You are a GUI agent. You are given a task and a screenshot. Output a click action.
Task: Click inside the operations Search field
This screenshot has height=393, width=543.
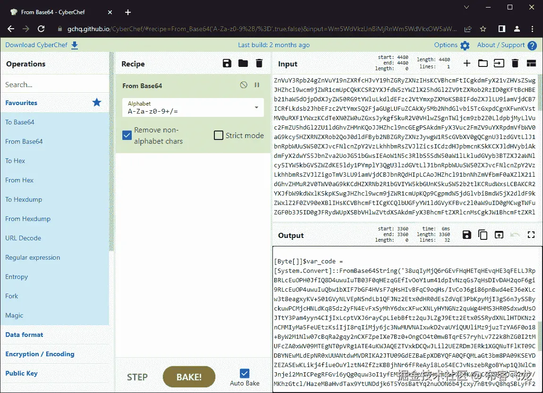pyautogui.click(x=55, y=83)
